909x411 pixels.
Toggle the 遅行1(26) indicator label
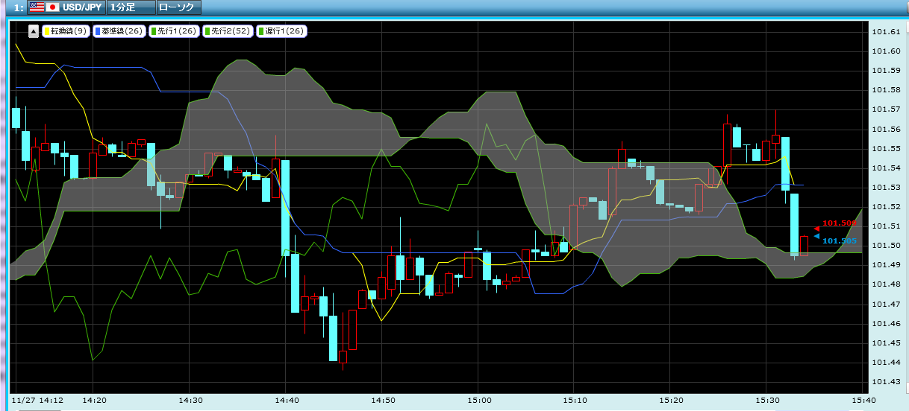pos(281,31)
